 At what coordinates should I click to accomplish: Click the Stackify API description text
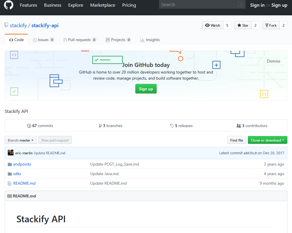tap(16, 111)
